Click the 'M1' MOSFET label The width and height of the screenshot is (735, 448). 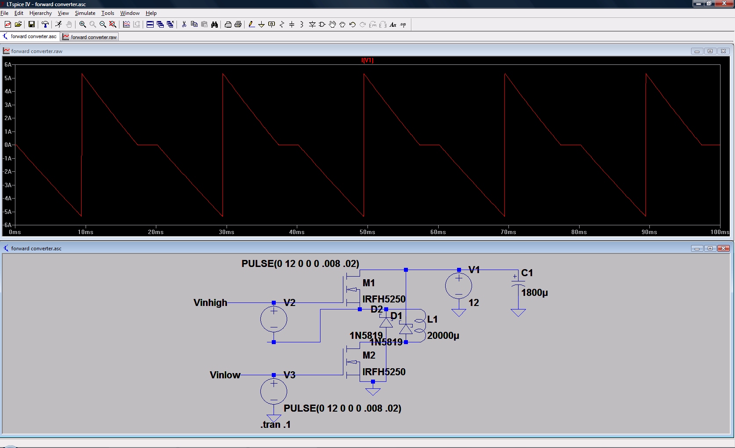[x=369, y=283]
